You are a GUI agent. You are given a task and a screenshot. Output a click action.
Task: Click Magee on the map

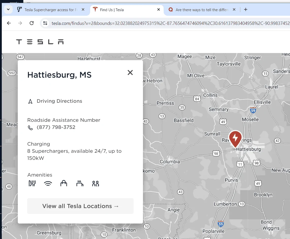pyautogui.click(x=185, y=56)
